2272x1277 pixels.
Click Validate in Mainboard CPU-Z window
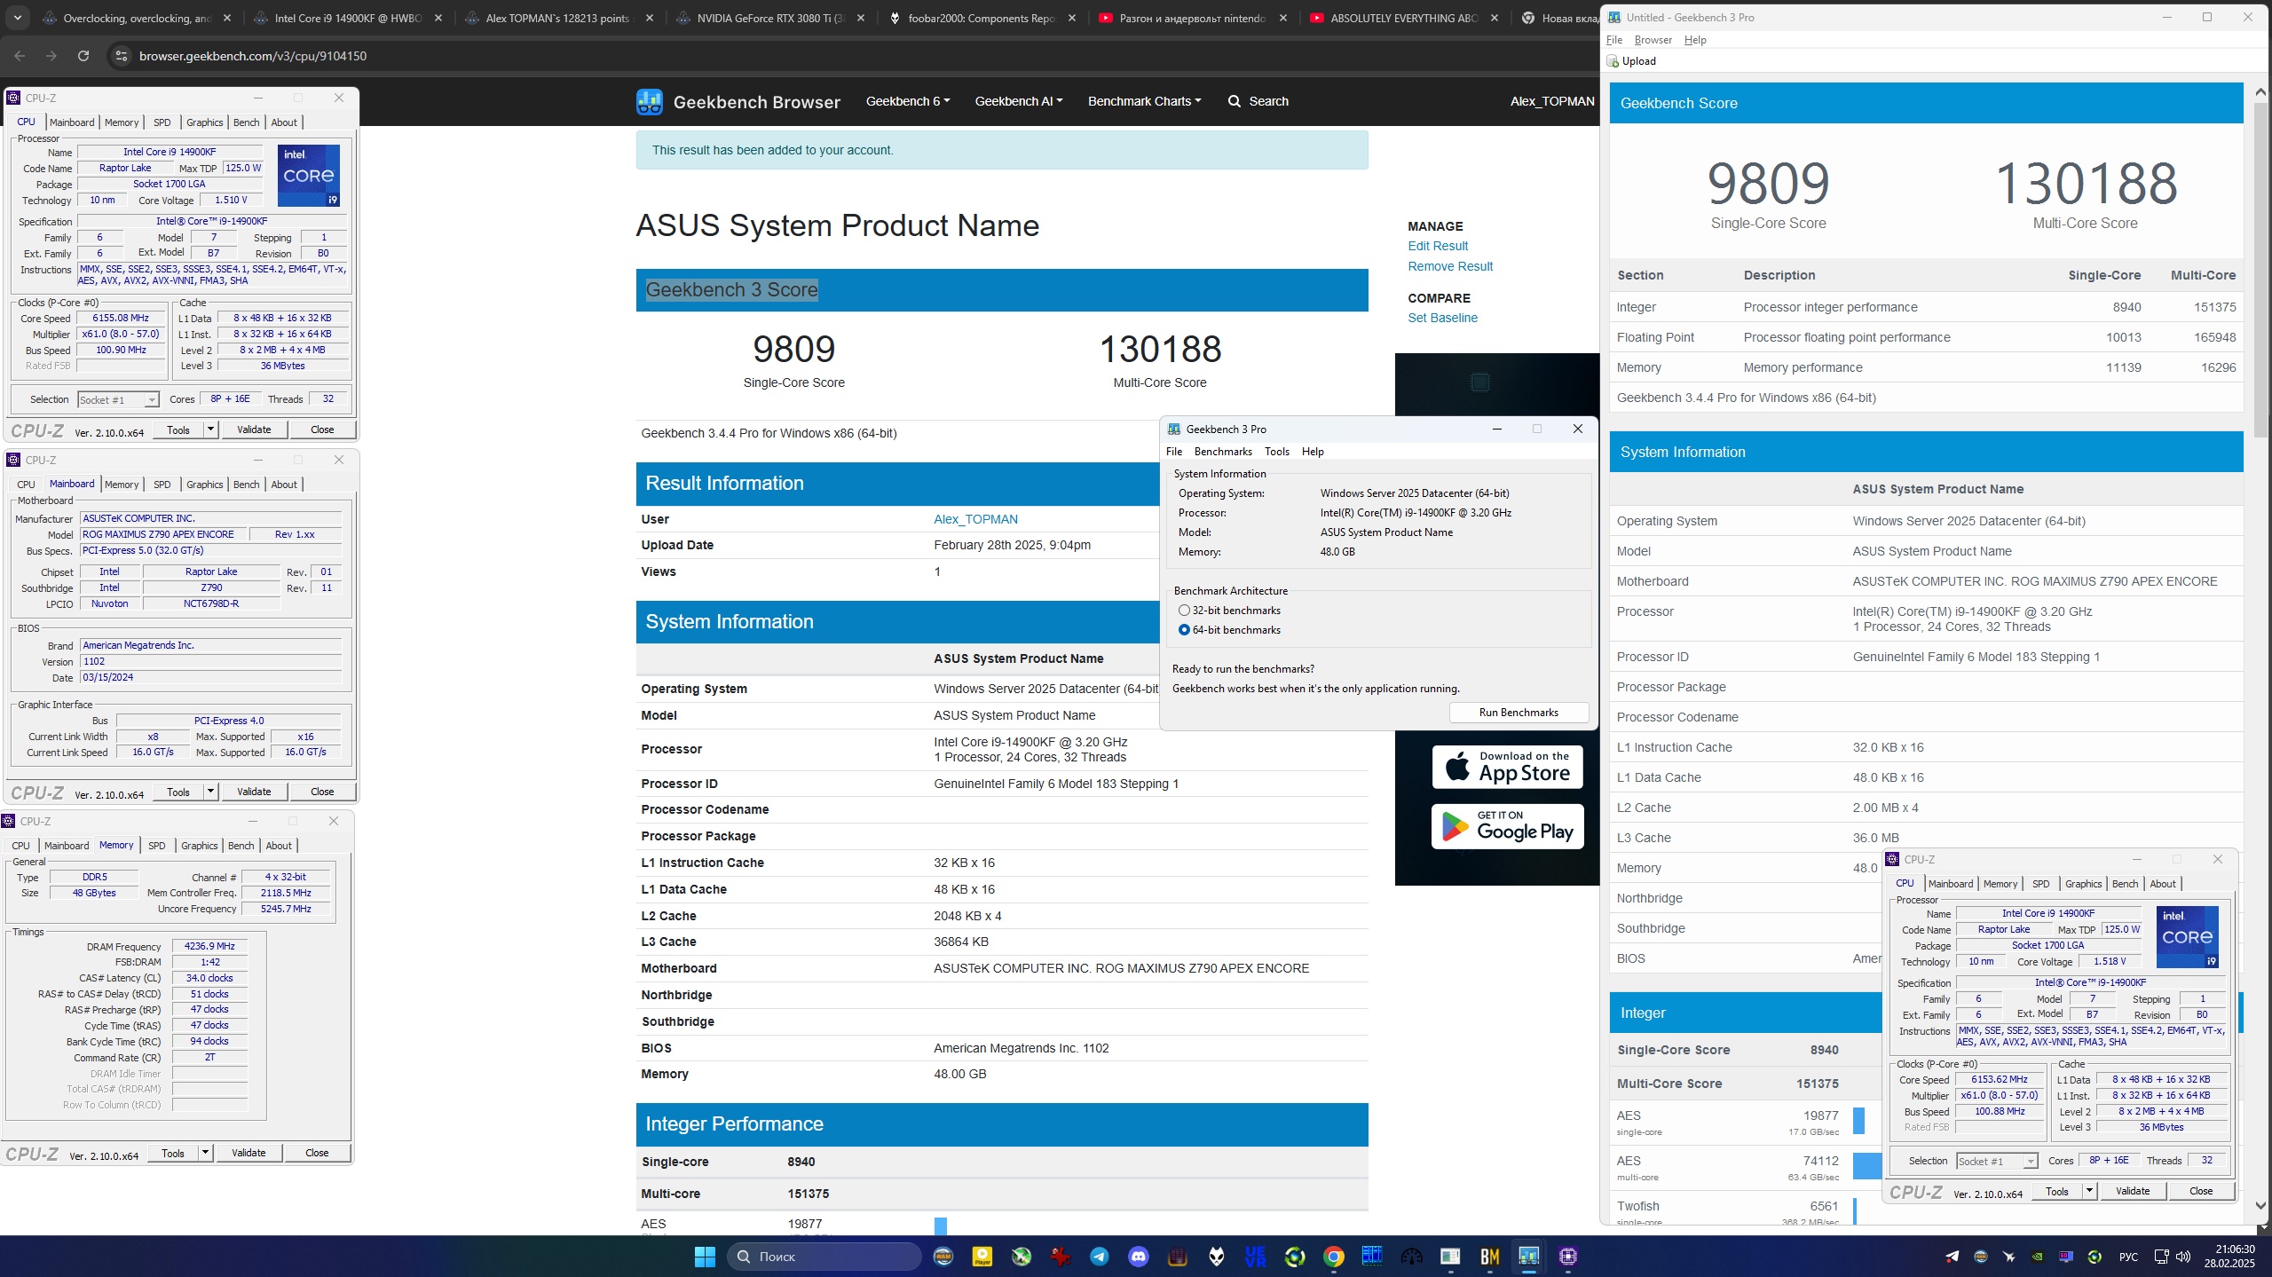pos(254,792)
